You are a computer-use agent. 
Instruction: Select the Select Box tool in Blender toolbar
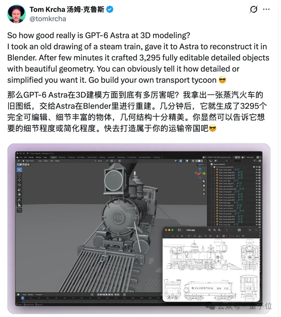(x=19, y=170)
